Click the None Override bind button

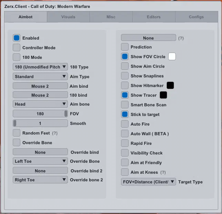pos(40,152)
